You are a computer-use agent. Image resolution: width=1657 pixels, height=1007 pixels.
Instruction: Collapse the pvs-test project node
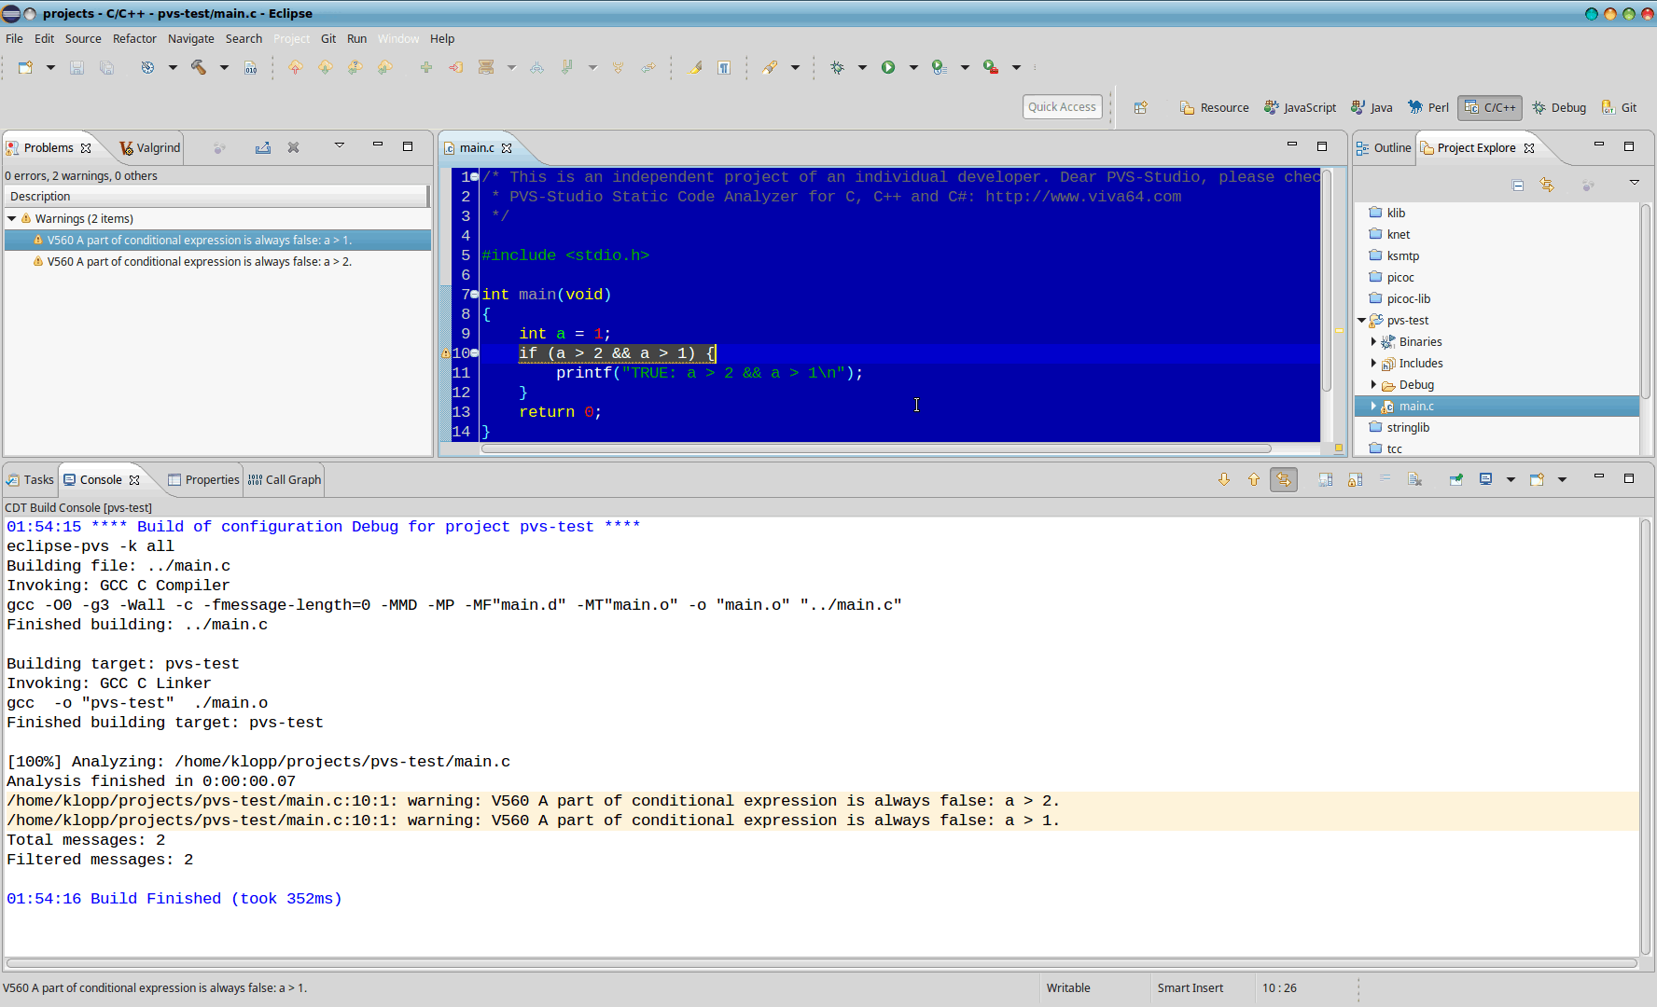click(1362, 320)
